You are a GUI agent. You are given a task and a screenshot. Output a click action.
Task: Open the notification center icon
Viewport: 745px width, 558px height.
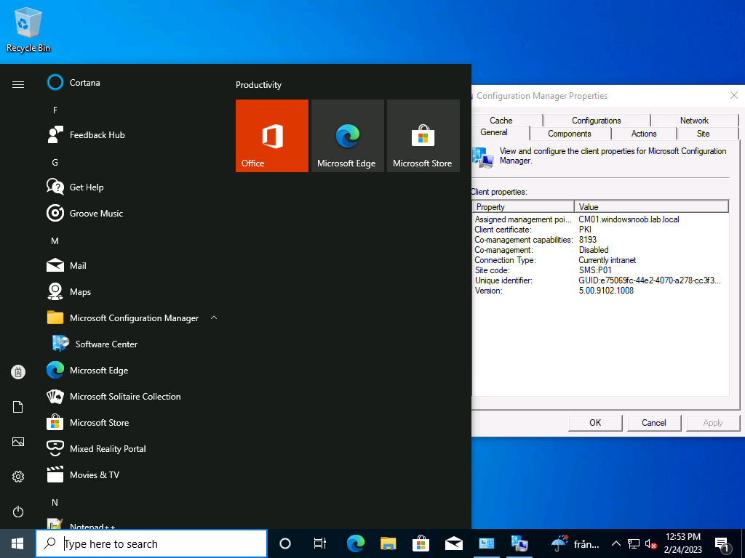[722, 543]
